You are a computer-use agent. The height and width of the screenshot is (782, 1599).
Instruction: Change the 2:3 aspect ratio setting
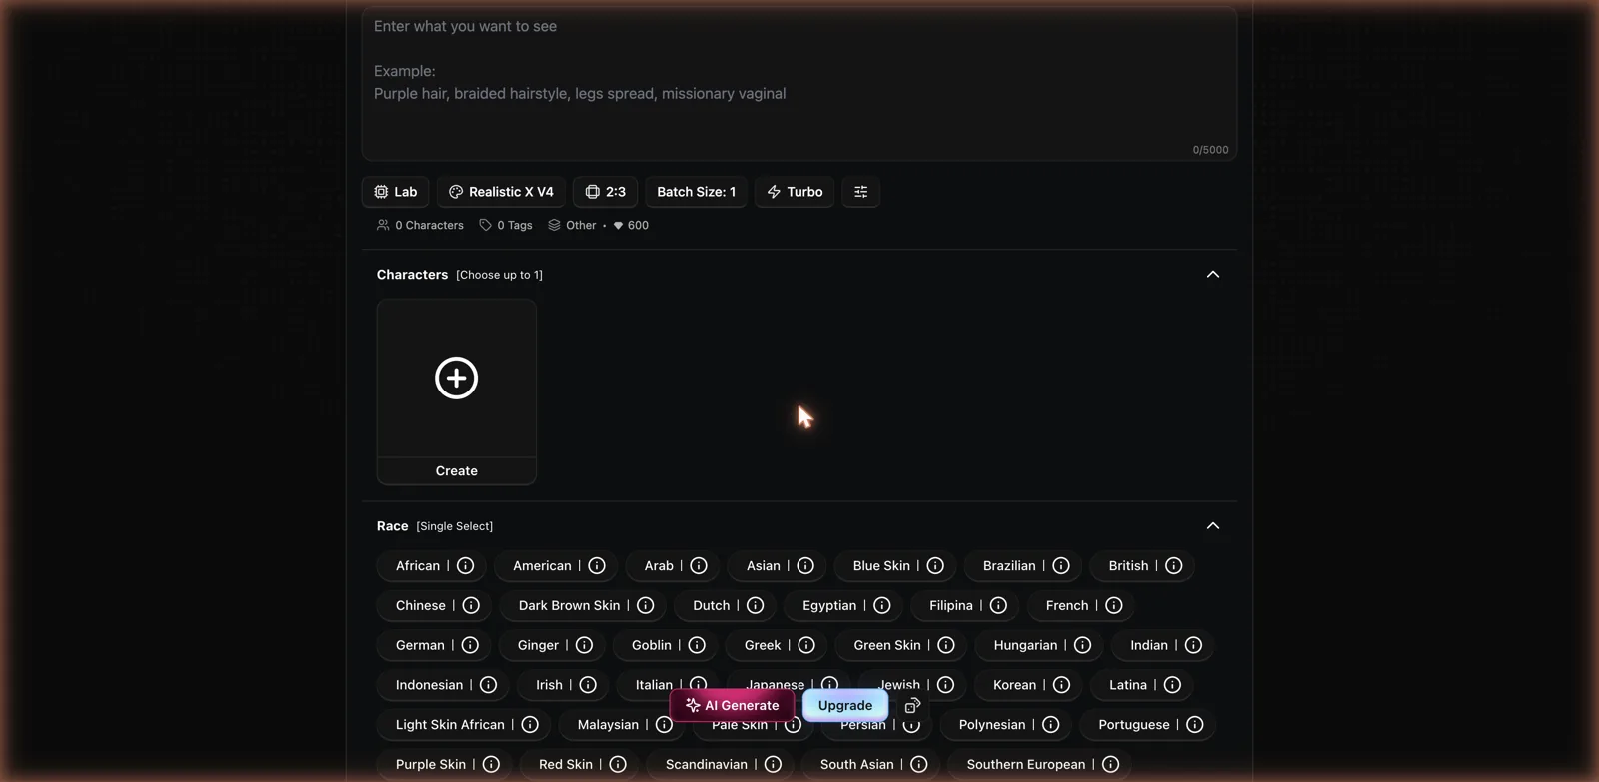coord(605,192)
